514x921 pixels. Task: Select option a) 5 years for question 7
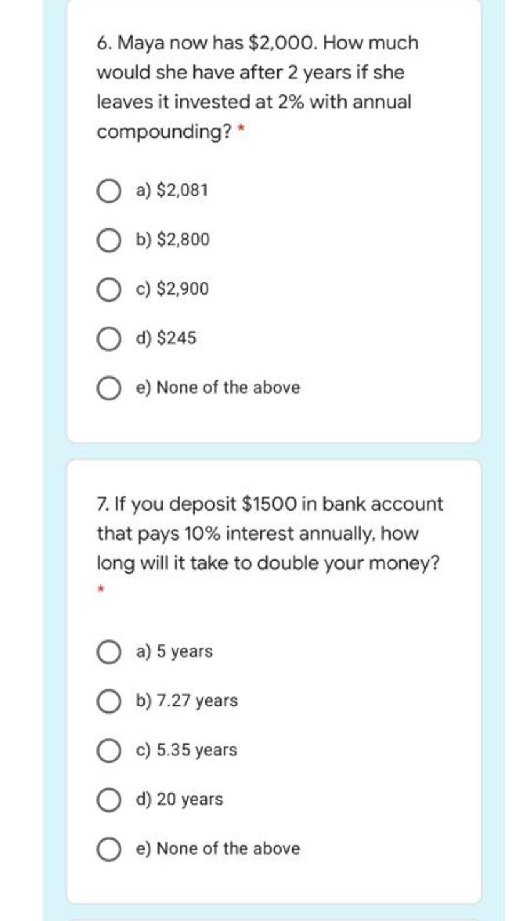click(x=110, y=651)
